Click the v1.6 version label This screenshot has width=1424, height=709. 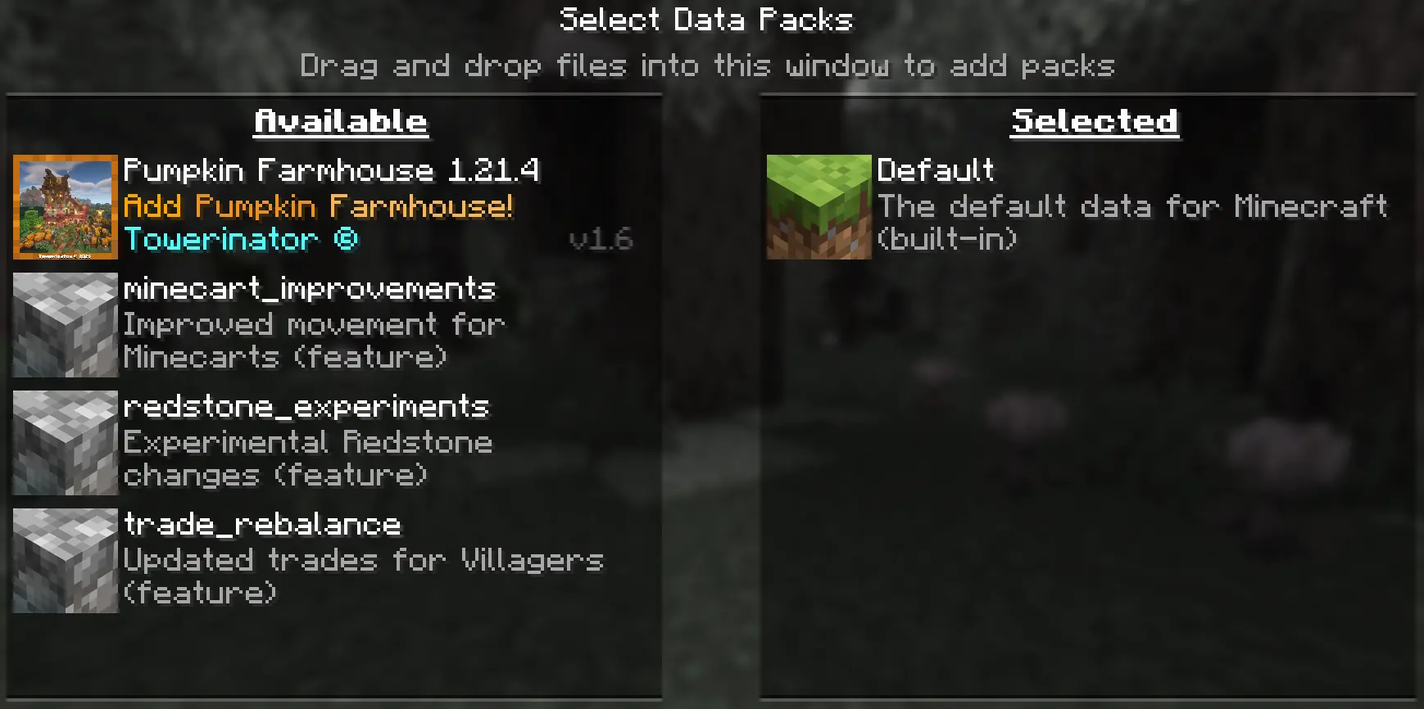click(601, 240)
